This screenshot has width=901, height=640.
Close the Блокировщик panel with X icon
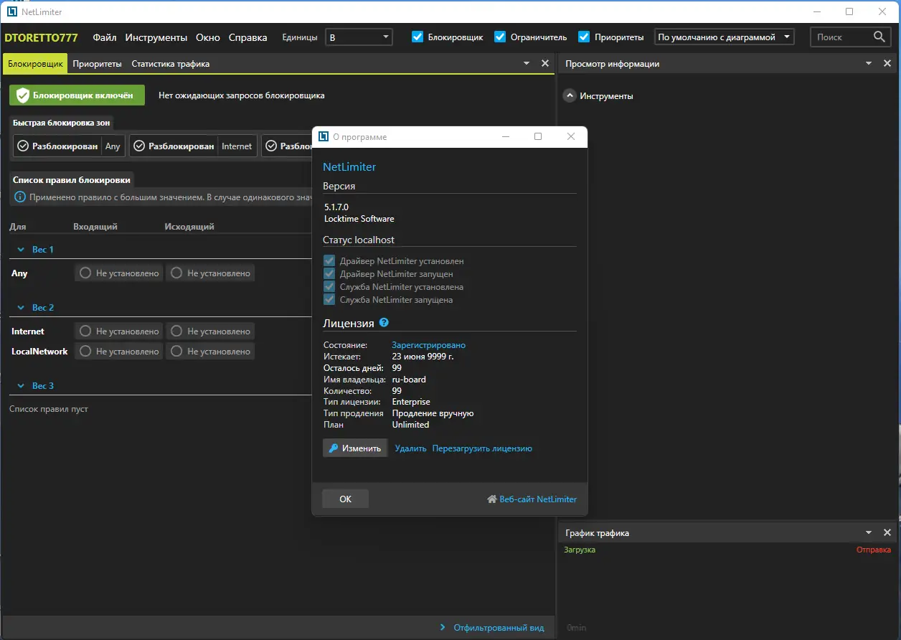tap(544, 63)
